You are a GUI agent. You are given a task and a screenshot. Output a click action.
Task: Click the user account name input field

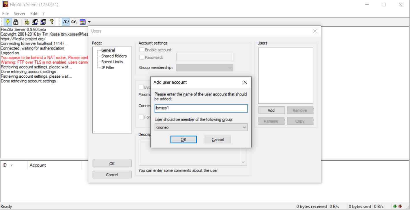pyautogui.click(x=201, y=108)
